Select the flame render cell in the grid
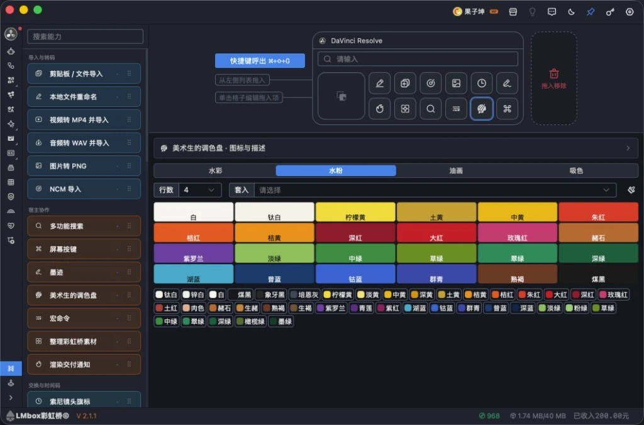 tap(379, 109)
